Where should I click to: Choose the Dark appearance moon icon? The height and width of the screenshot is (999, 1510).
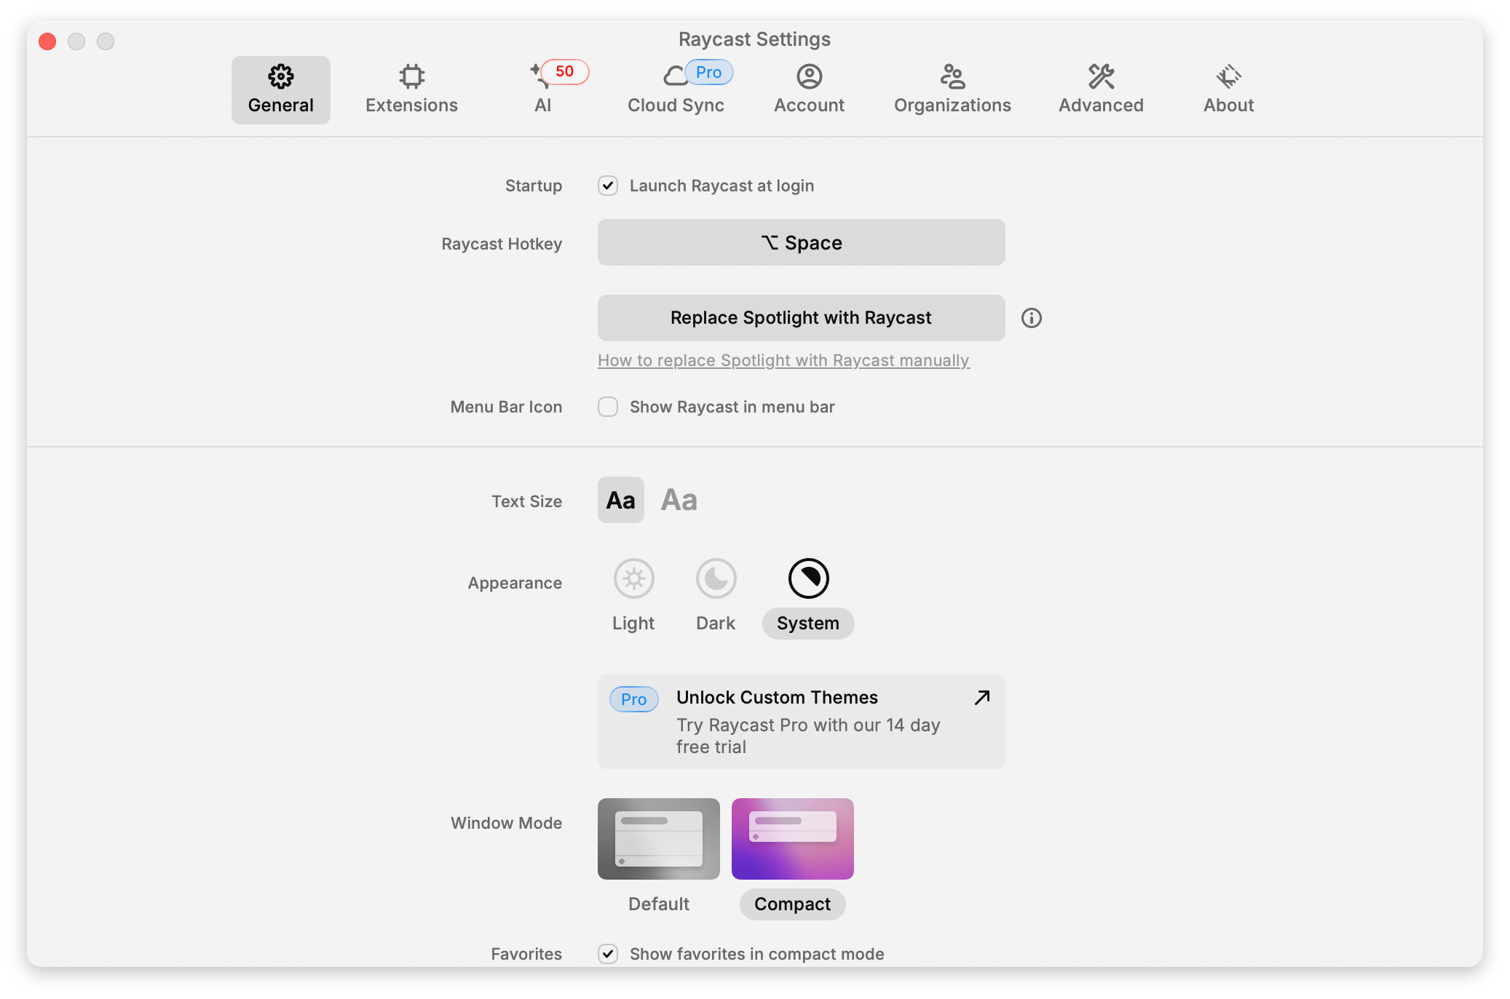pyautogui.click(x=716, y=579)
